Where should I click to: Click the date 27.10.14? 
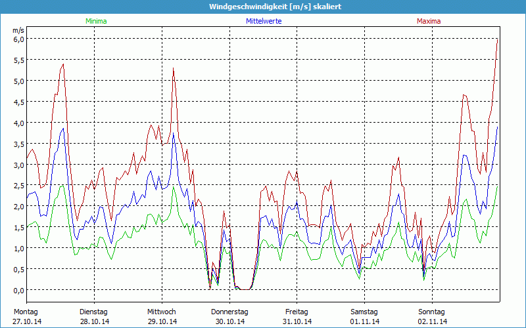pyautogui.click(x=27, y=321)
